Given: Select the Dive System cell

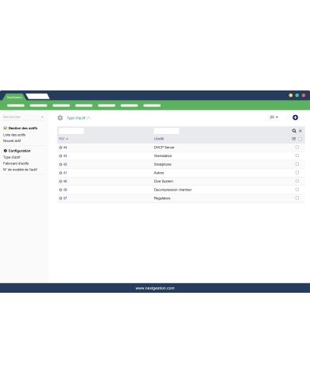Looking at the screenshot, I should click(164, 182).
